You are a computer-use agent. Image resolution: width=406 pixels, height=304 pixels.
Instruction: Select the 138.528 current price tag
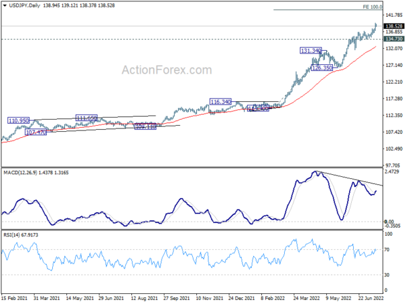click(394, 26)
